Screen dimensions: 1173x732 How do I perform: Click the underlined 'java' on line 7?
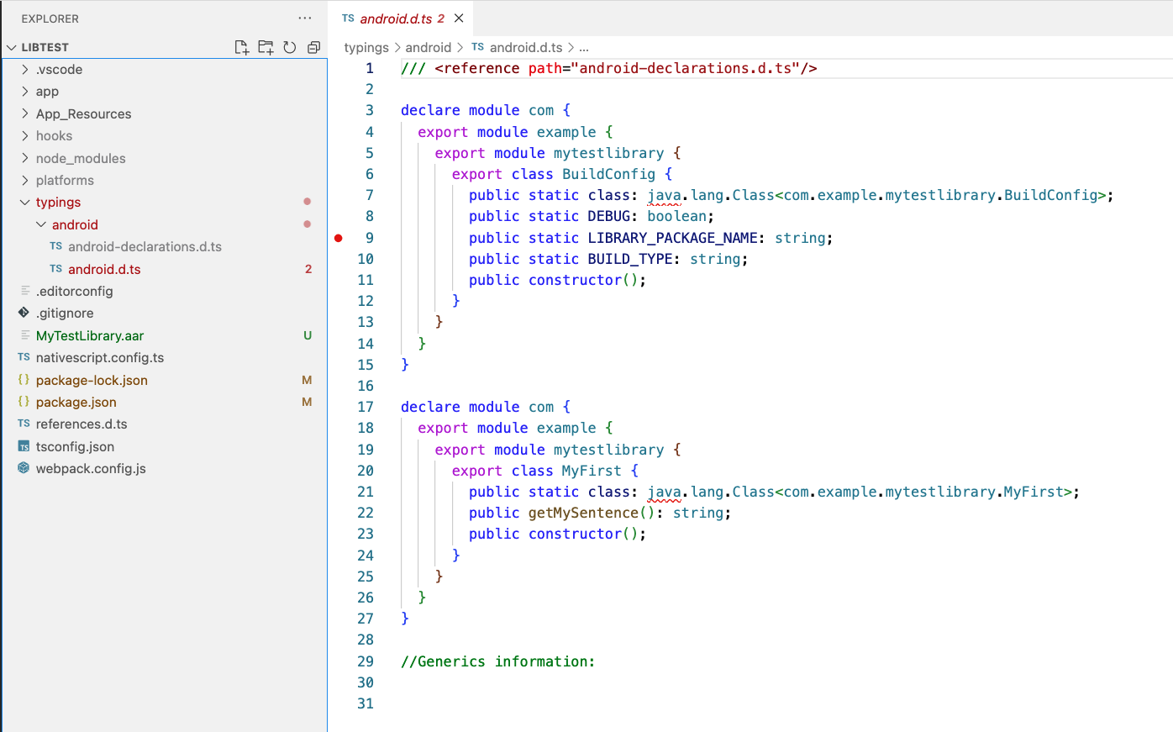click(664, 195)
